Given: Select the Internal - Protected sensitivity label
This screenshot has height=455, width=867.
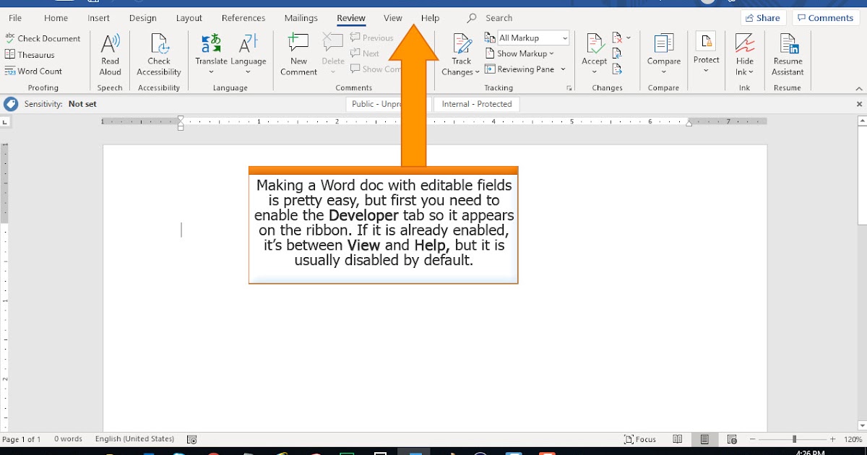Looking at the screenshot, I should click(x=476, y=103).
